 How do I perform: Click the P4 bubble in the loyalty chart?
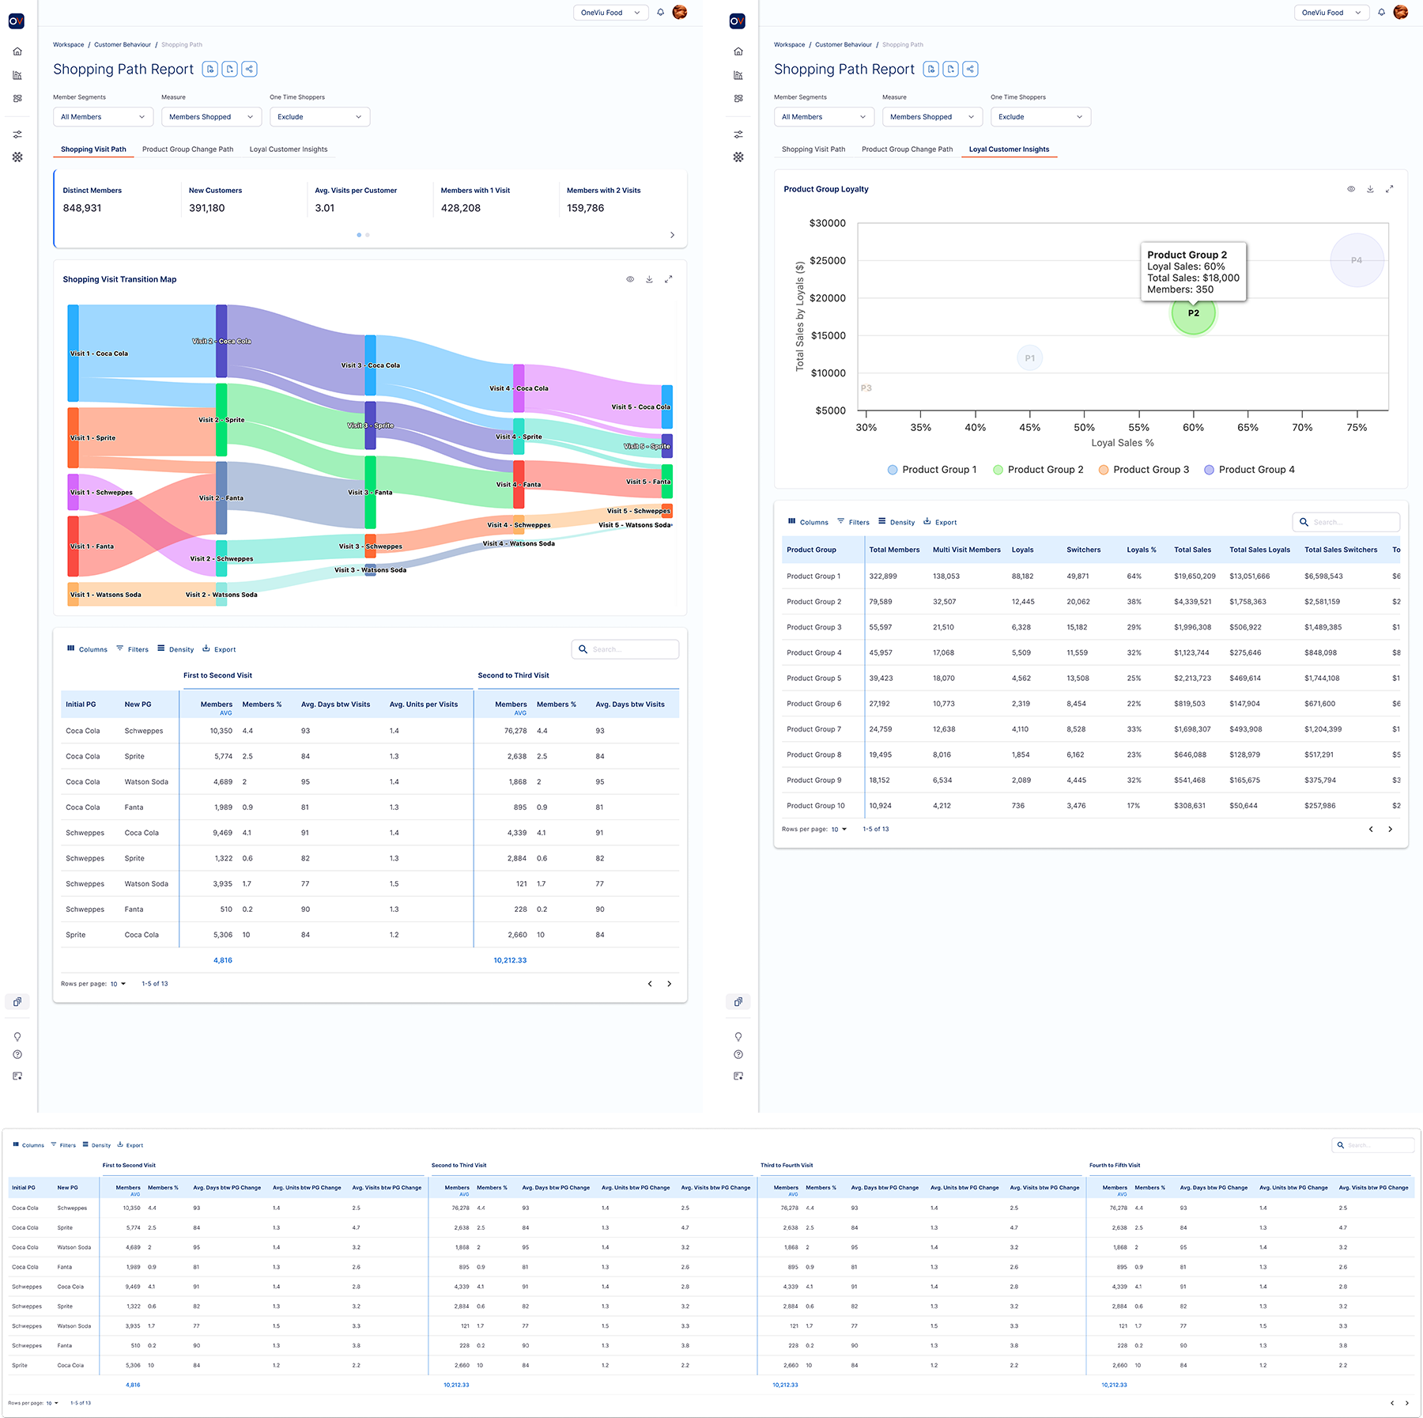click(x=1357, y=260)
